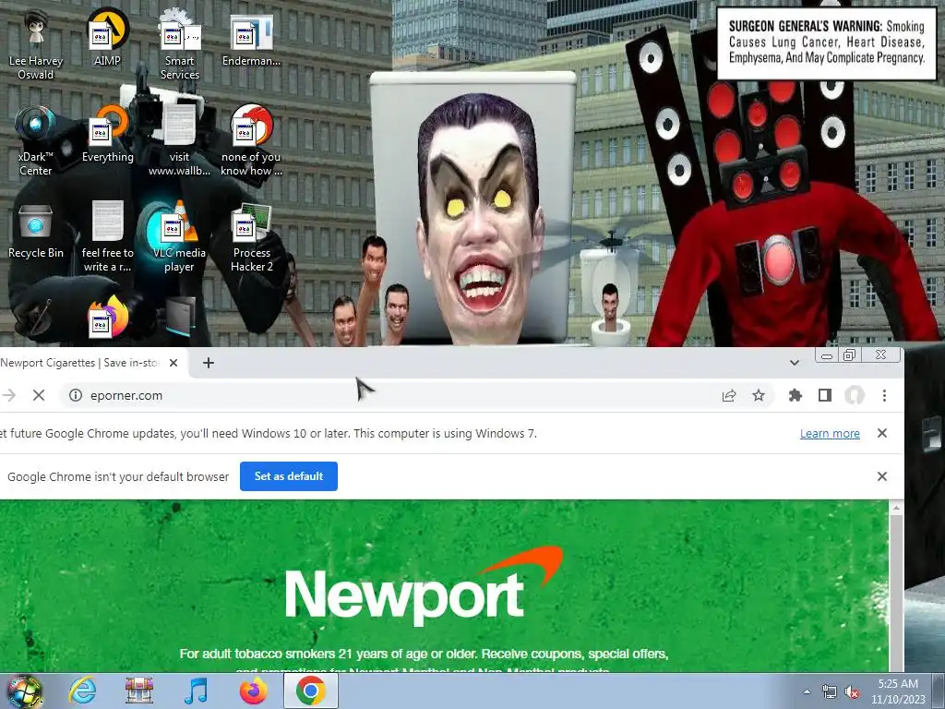Open the Smart Services desktop shortcut
The height and width of the screenshot is (709, 945).
point(179,43)
